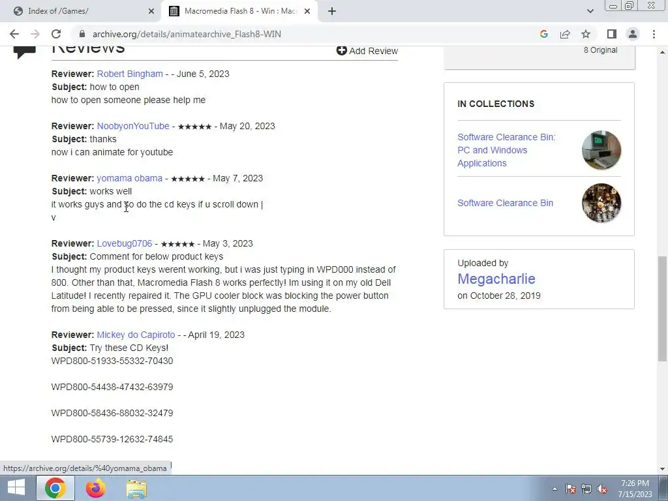Open reviewer NoobyonYouTube's profile
Screen dimensions: 668x501
click(133, 126)
